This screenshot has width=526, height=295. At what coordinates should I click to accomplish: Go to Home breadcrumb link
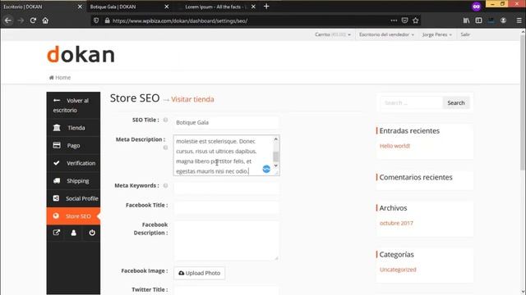click(60, 77)
